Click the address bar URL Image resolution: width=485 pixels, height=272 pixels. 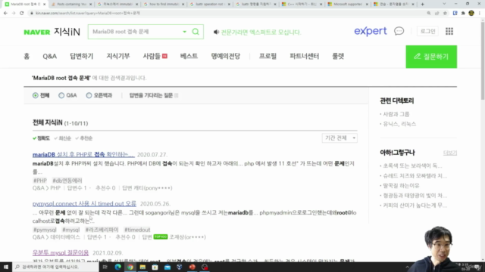pos(88,14)
